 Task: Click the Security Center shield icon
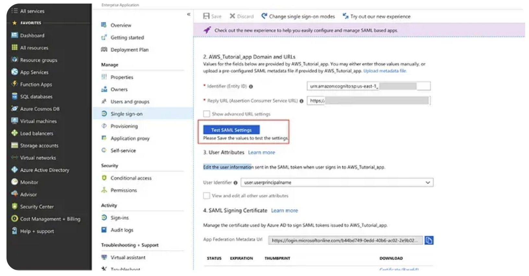point(15,207)
